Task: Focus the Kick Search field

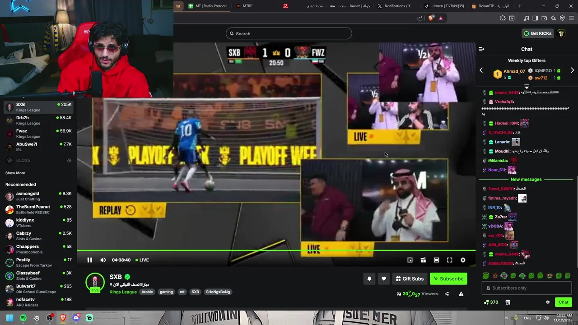Action: click(289, 33)
